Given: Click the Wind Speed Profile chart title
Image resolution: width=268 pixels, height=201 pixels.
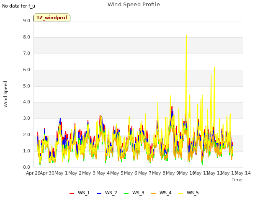Looking at the screenshot, I should (x=134, y=5).
